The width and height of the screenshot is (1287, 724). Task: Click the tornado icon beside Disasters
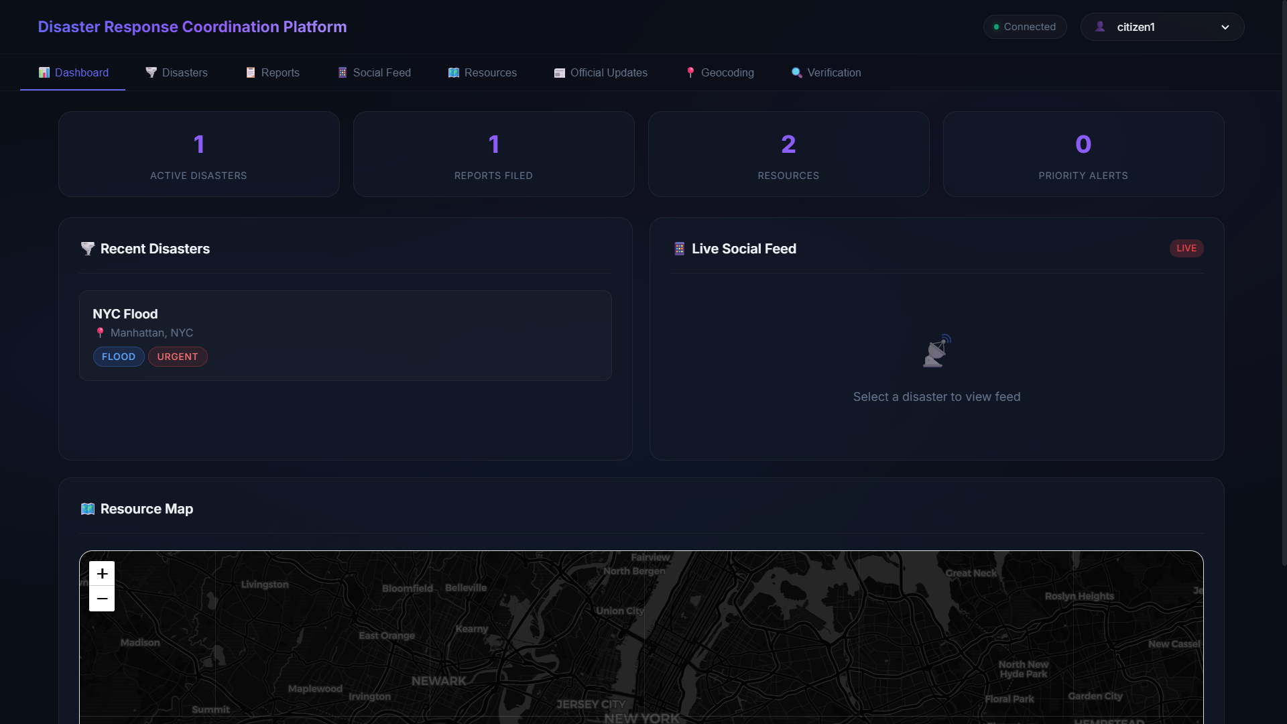click(x=151, y=72)
